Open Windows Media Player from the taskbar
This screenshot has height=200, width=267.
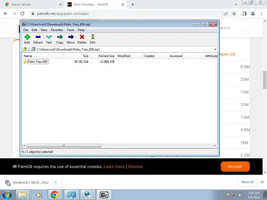point(39,195)
